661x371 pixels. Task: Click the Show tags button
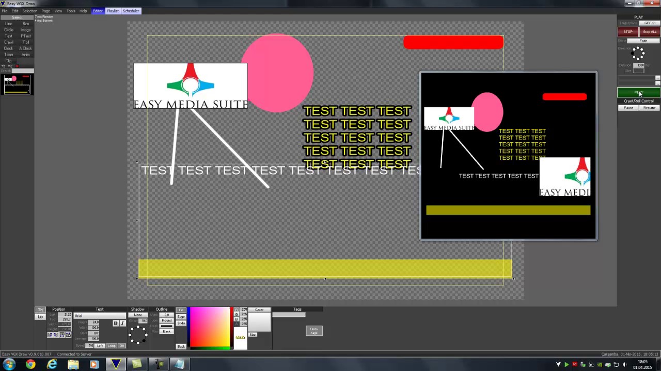pyautogui.click(x=314, y=330)
